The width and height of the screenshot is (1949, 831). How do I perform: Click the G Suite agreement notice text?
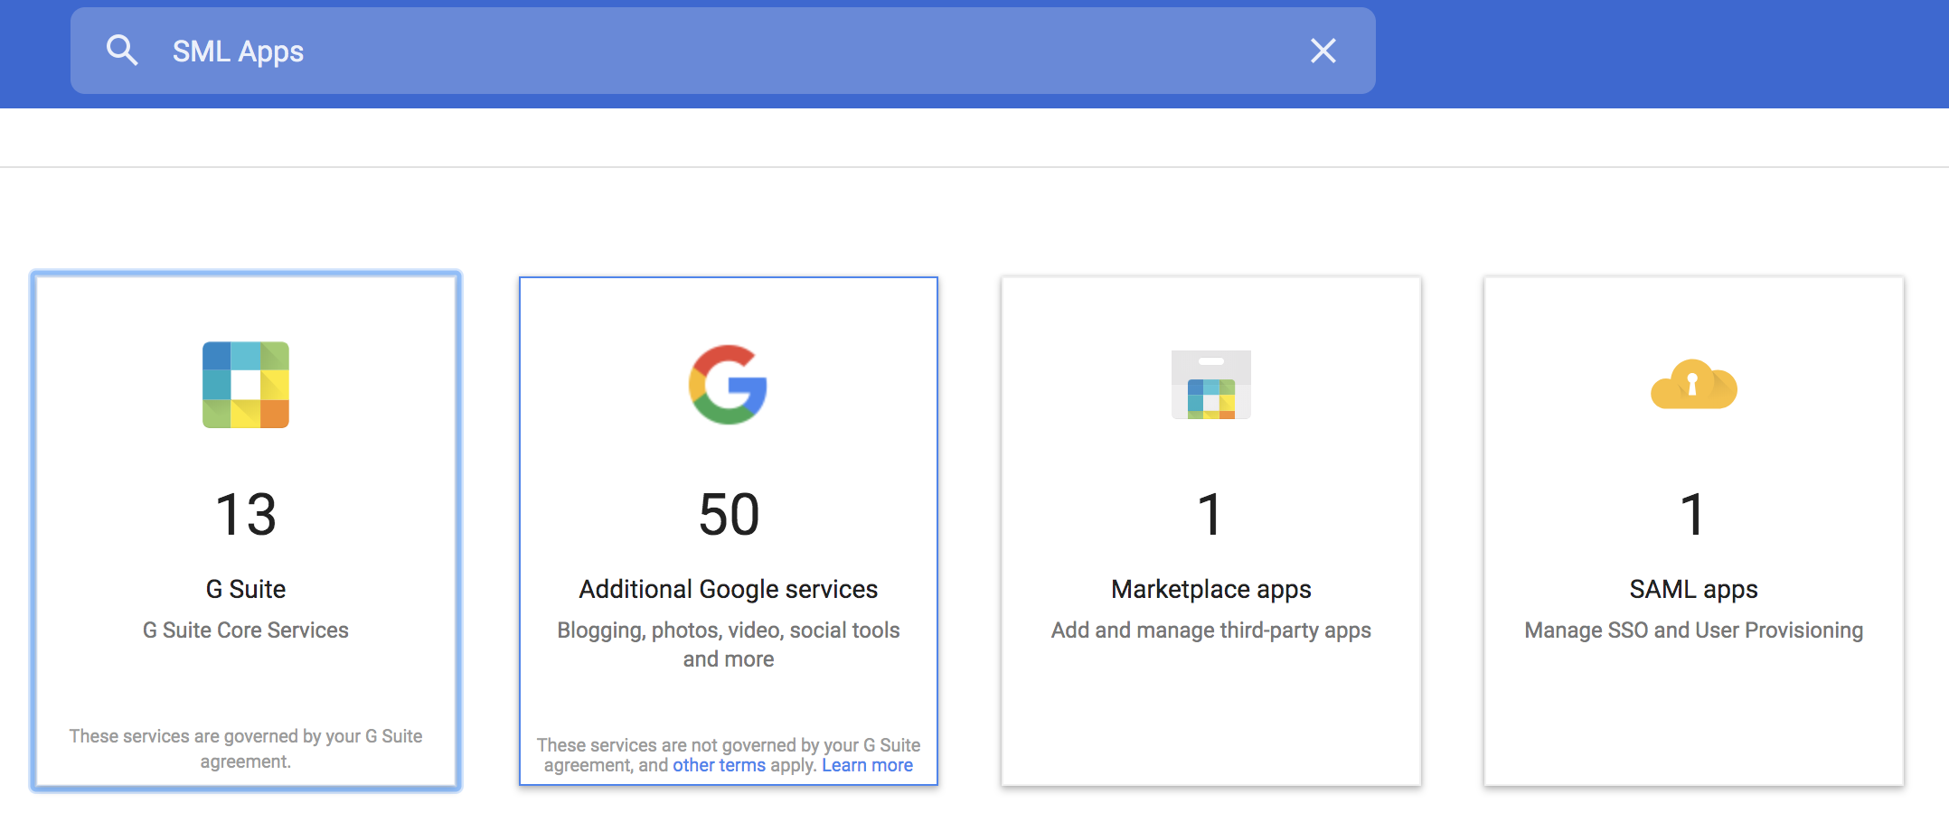(x=245, y=748)
